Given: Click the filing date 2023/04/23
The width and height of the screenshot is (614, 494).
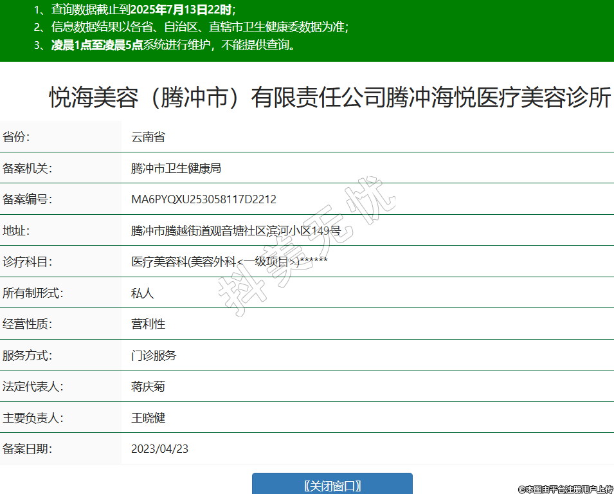Looking at the screenshot, I should pos(159,449).
